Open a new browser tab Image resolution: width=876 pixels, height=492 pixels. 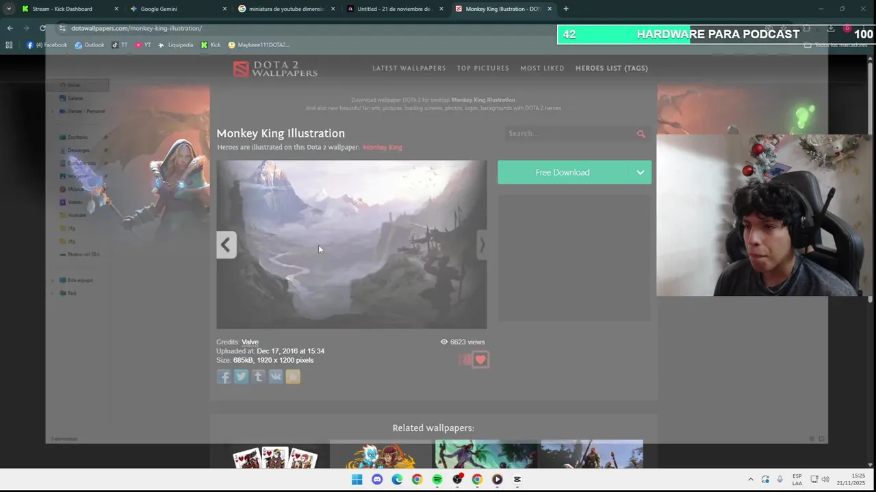(x=566, y=9)
